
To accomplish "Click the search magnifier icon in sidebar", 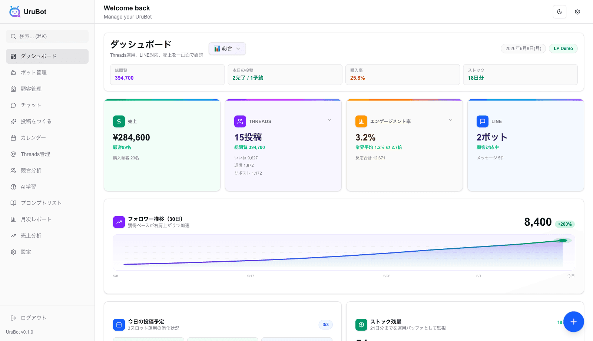I will click(13, 36).
